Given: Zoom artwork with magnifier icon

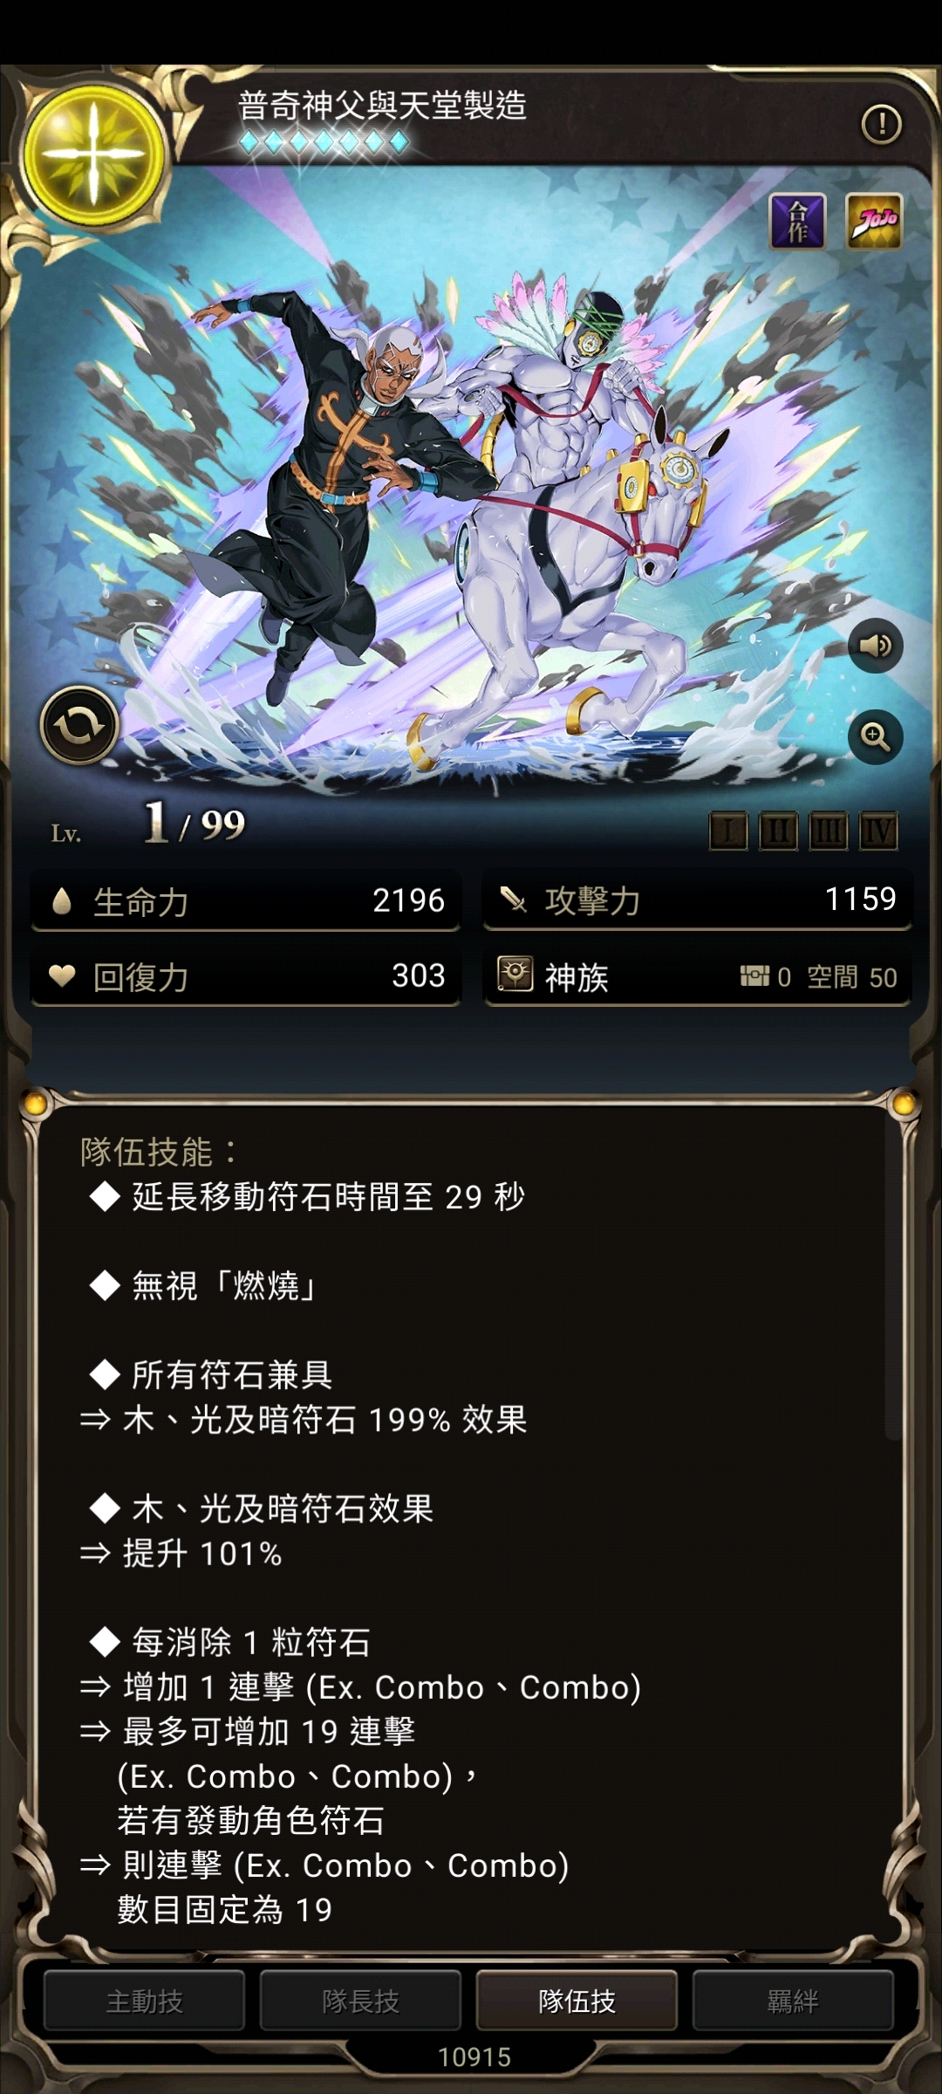Looking at the screenshot, I should [875, 737].
